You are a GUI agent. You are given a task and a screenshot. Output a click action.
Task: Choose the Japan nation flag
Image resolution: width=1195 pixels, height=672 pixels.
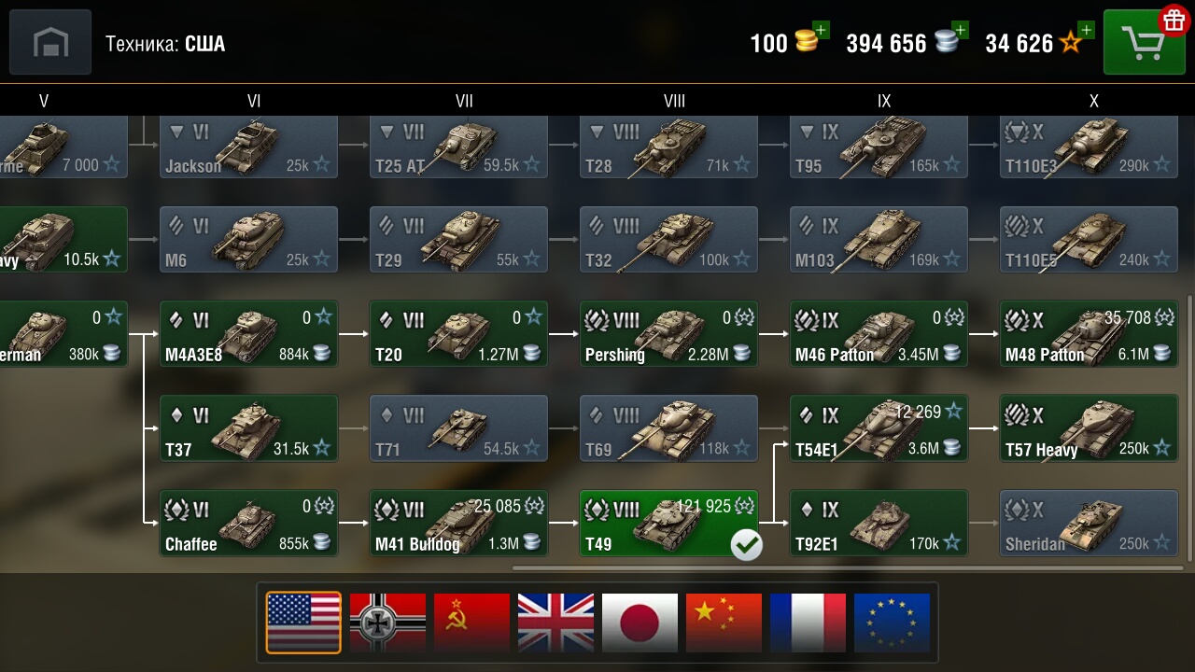(640, 623)
